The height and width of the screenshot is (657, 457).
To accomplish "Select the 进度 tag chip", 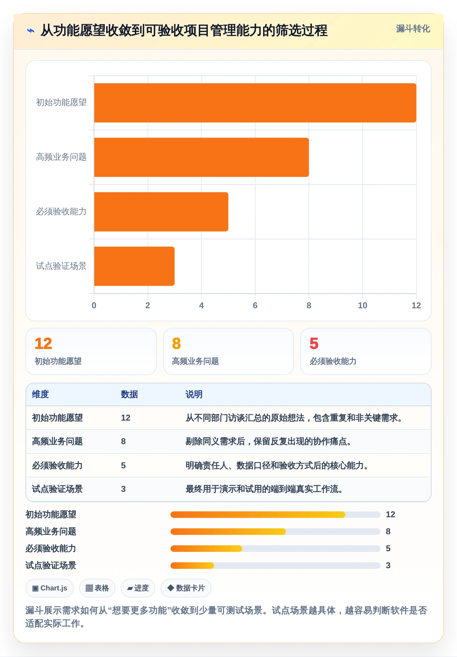I will coord(138,588).
